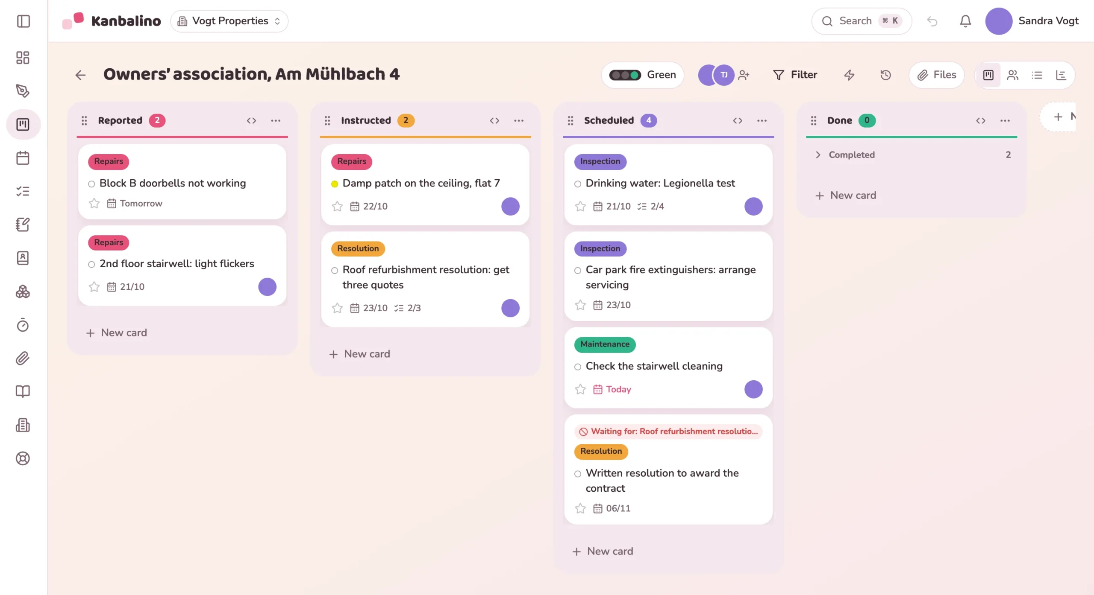Star the Block B doorbells card

94,203
